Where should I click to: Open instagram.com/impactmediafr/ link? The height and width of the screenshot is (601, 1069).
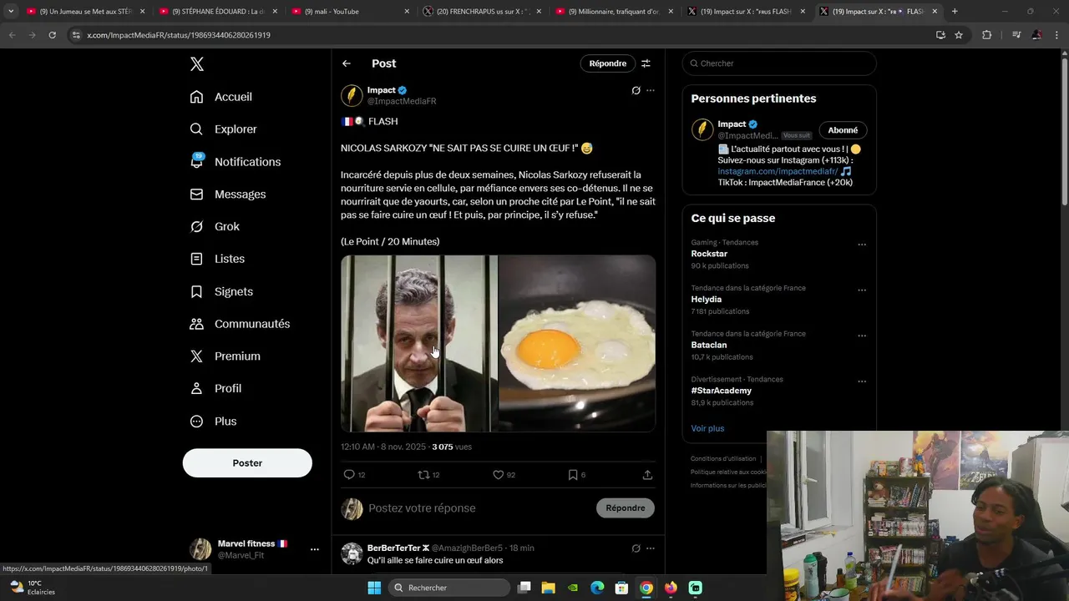778,171
